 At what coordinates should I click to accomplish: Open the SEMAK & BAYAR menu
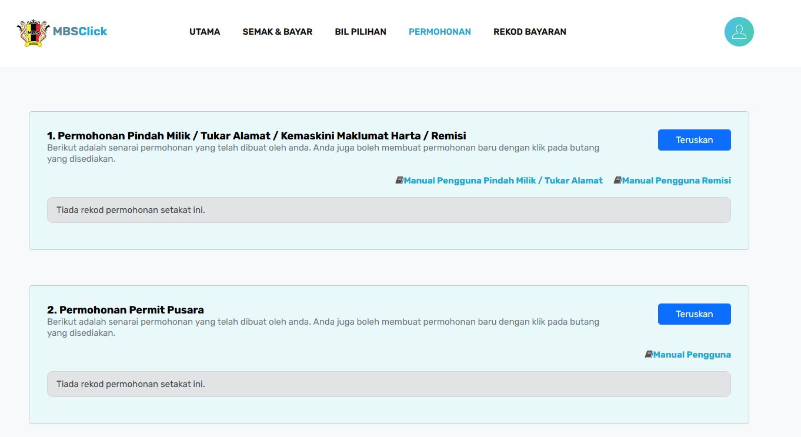pyautogui.click(x=277, y=32)
